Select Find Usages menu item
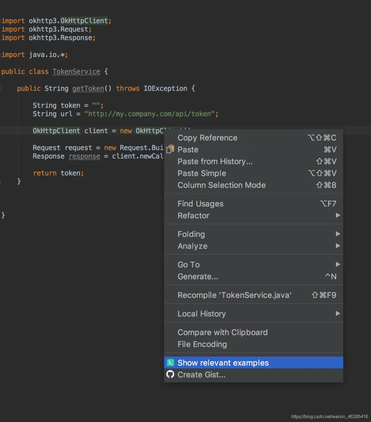The image size is (371, 422). click(x=254, y=204)
